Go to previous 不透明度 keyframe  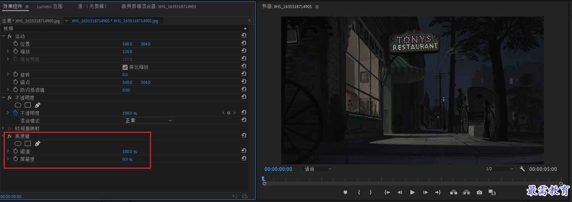pyautogui.click(x=223, y=113)
